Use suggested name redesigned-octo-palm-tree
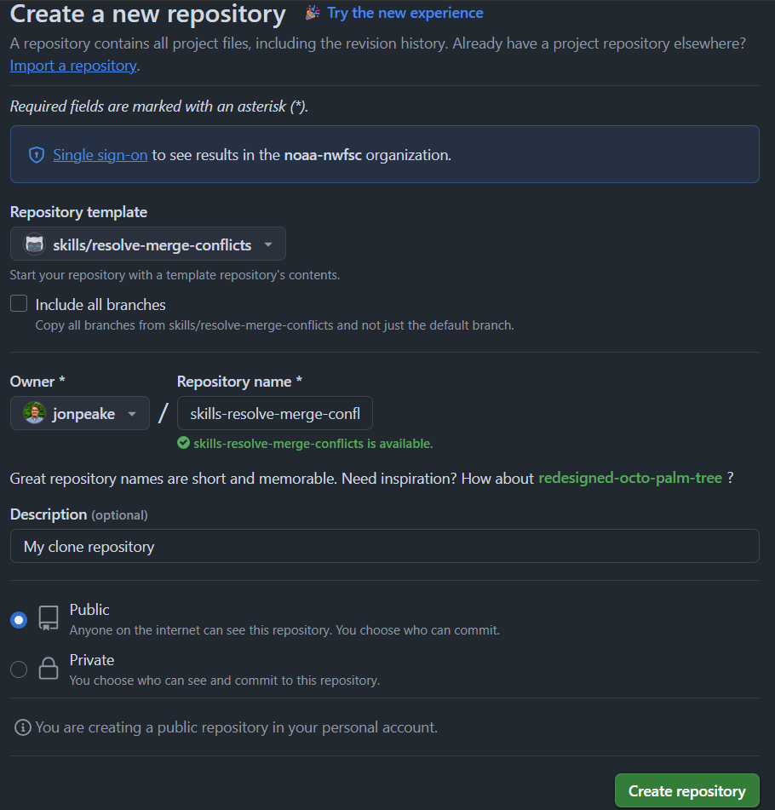 point(630,478)
